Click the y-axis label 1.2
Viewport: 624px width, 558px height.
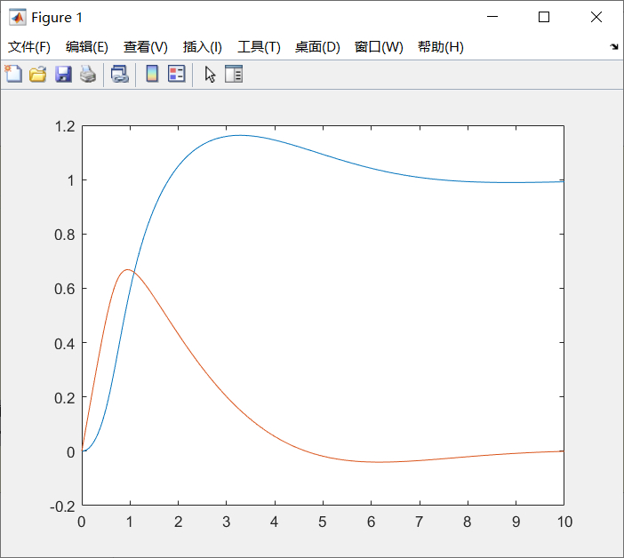pos(65,126)
